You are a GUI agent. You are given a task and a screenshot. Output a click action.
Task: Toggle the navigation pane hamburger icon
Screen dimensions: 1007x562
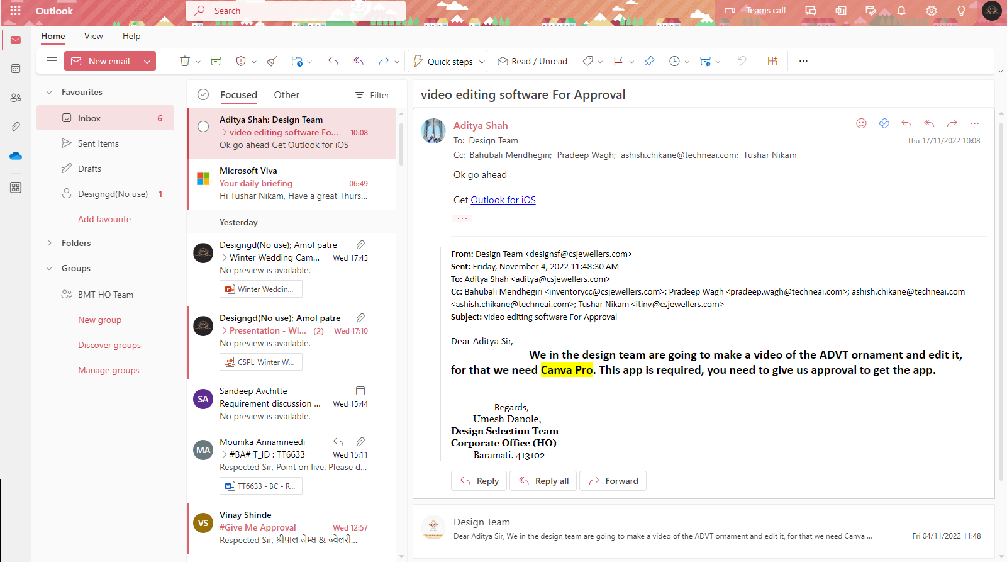[52, 61]
